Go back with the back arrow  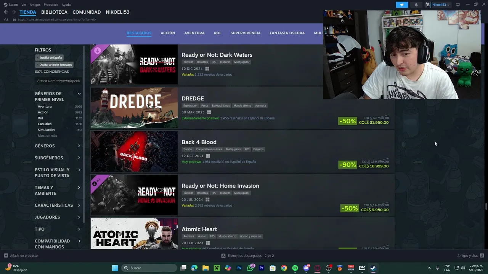[x=6, y=12]
